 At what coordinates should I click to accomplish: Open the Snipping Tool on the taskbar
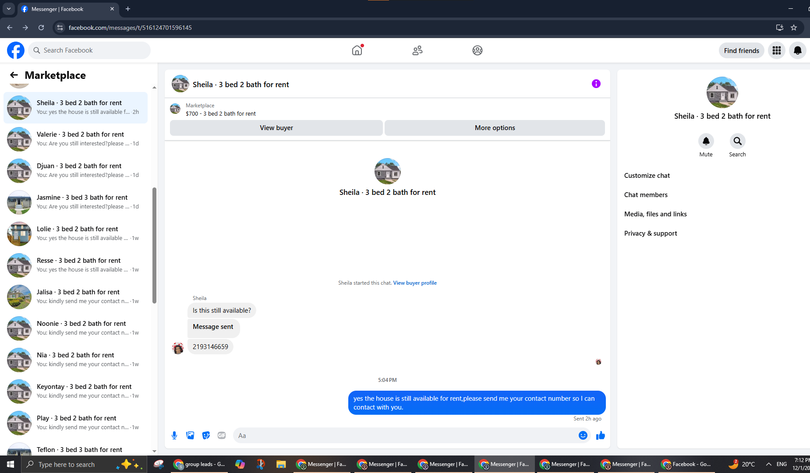(261, 464)
